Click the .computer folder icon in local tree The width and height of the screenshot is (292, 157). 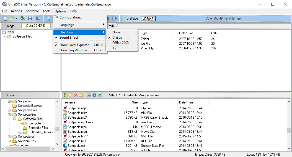tap(25, 123)
